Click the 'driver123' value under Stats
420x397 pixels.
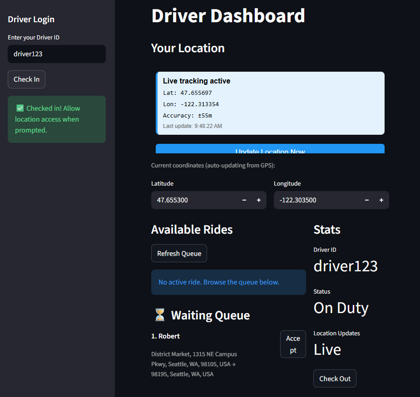click(346, 266)
